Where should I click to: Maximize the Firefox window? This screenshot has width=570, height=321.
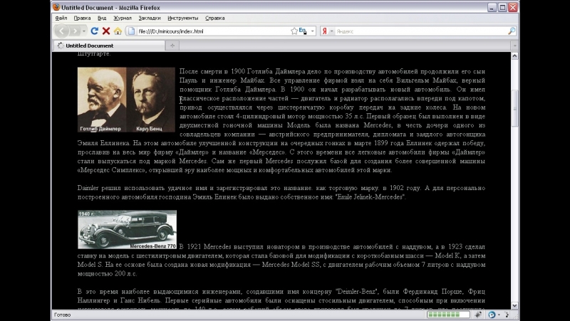(x=502, y=7)
